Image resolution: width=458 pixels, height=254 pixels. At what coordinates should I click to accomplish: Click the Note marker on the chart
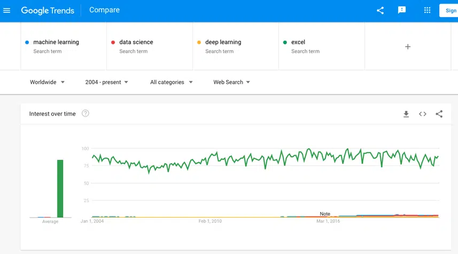click(325, 214)
